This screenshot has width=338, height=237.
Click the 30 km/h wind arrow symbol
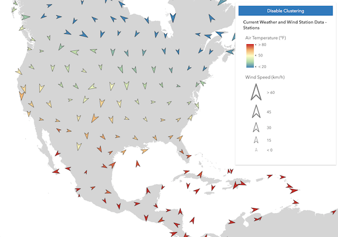click(x=256, y=127)
